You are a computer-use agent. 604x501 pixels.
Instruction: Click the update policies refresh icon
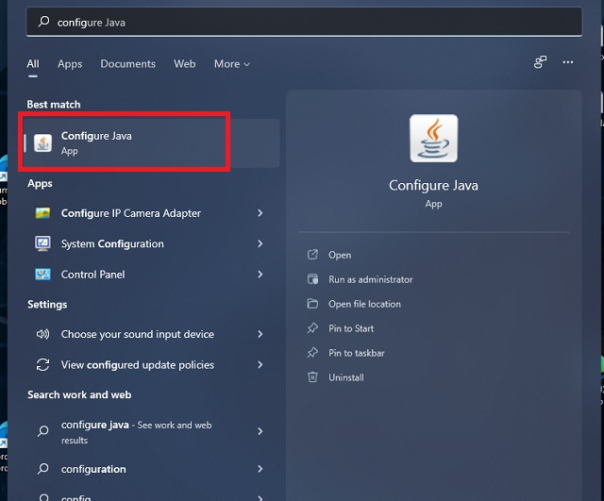[42, 365]
